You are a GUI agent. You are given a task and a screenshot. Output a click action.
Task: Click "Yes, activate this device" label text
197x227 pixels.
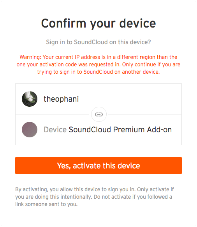pos(98,166)
